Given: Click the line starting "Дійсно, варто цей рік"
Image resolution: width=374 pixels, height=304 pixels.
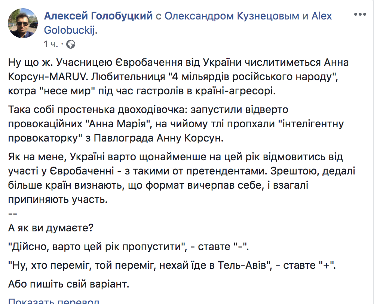Looking at the screenshot, I should coord(128,248).
